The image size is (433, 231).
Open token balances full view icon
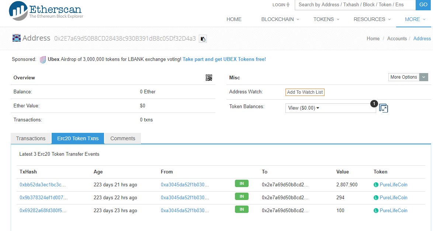(x=383, y=108)
